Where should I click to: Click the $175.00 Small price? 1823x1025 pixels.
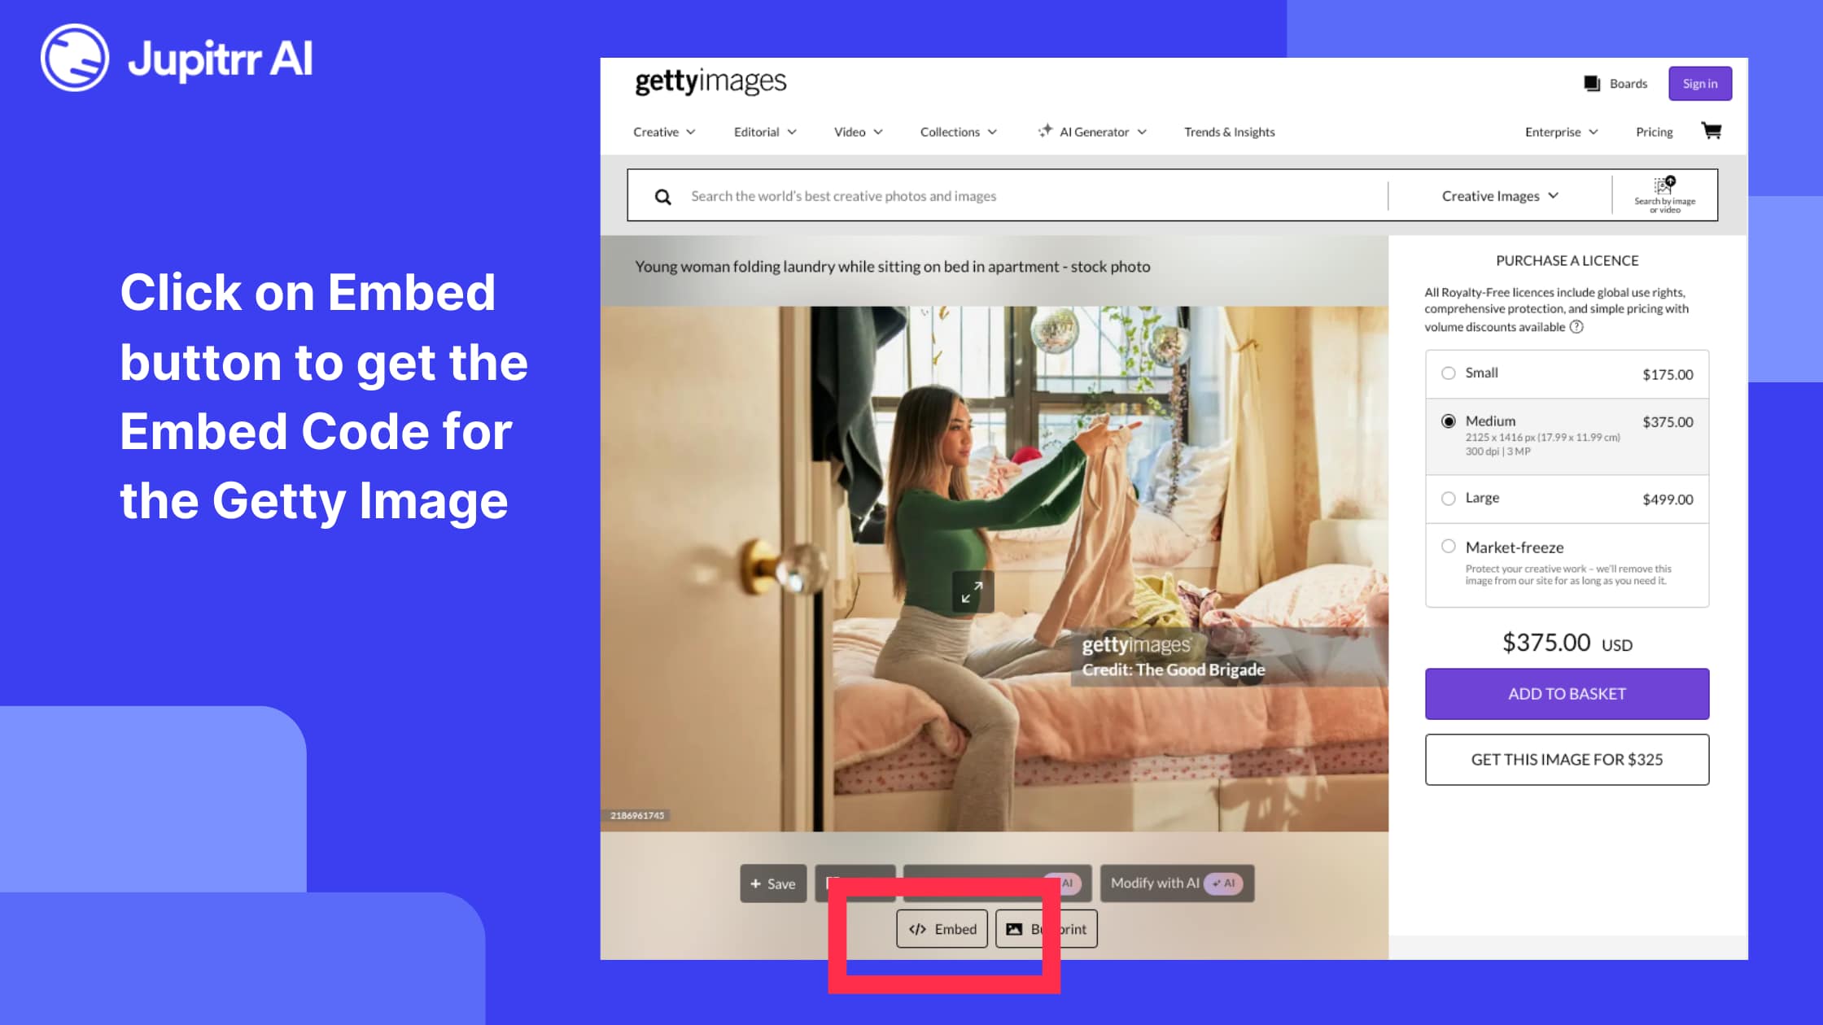pyautogui.click(x=1668, y=374)
